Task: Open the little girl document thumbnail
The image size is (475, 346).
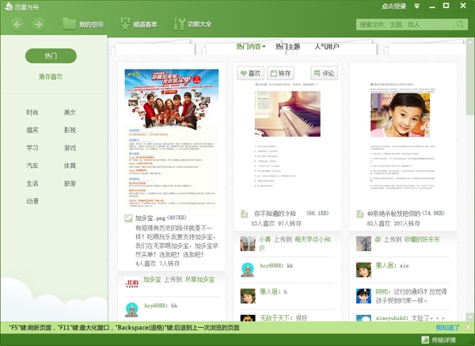Action: (x=400, y=115)
